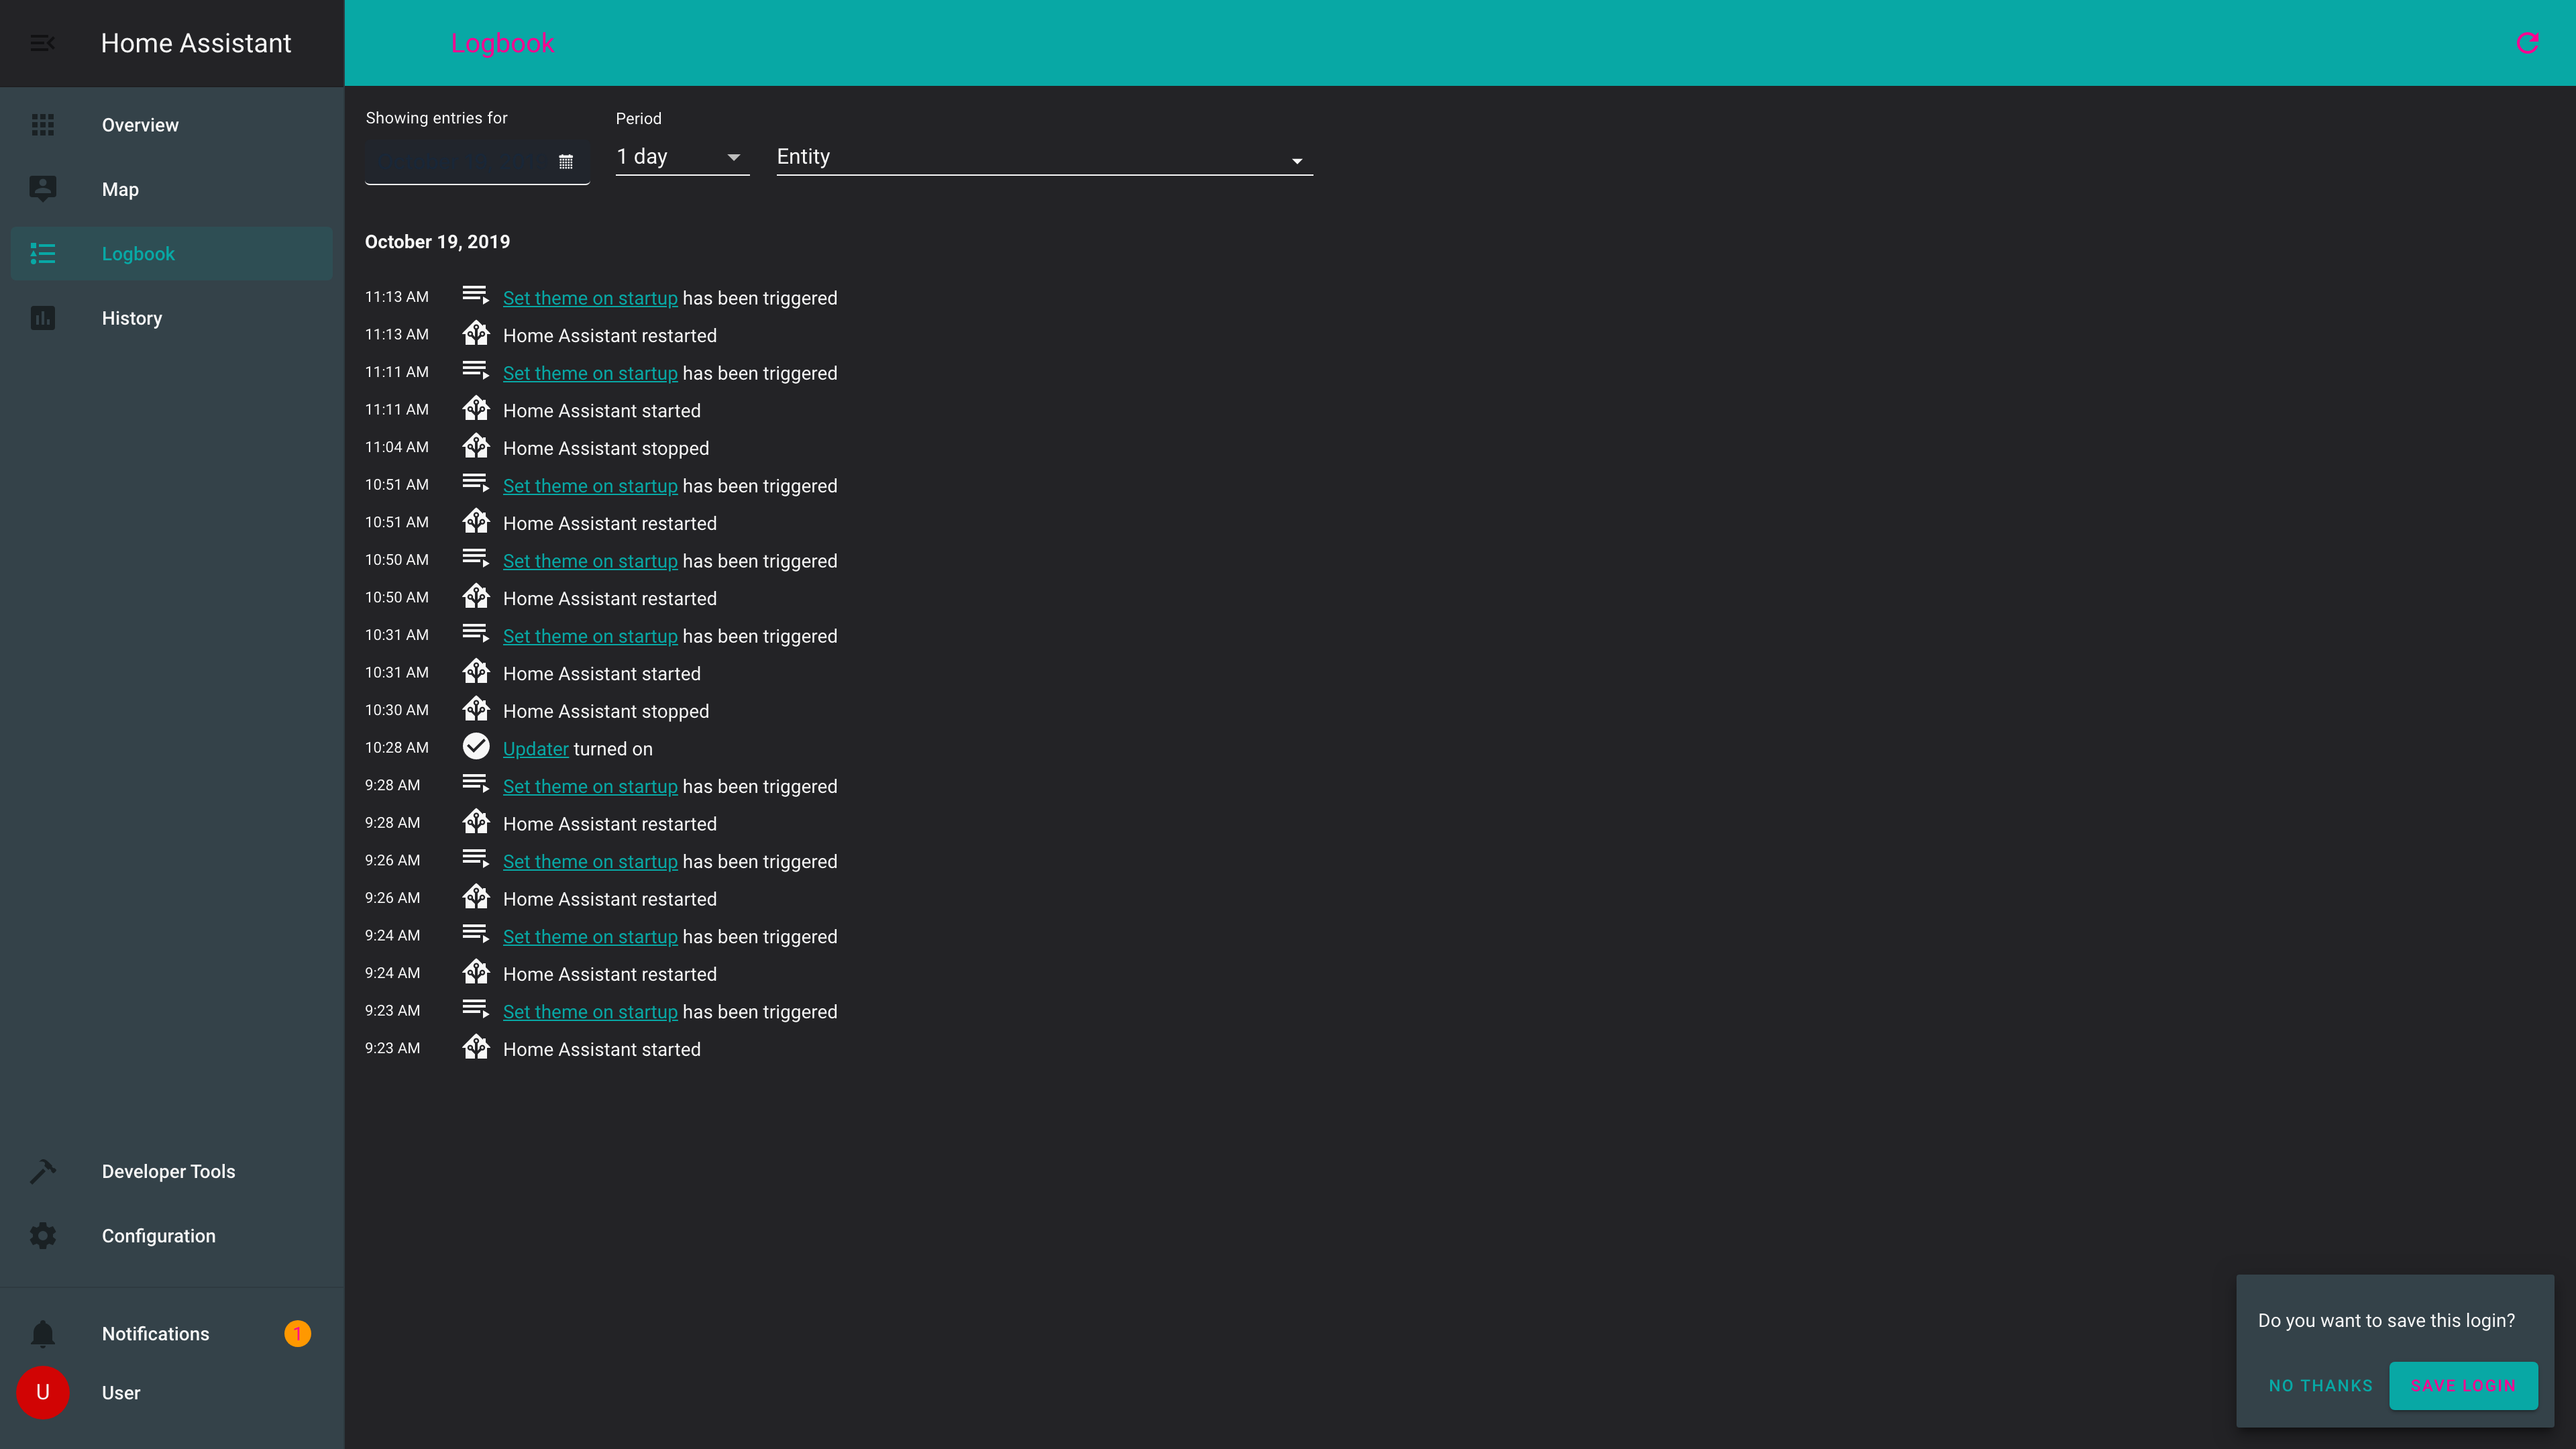The width and height of the screenshot is (2576, 1449).
Task: Collapse the sidebar using the menu icon
Action: click(x=42, y=43)
